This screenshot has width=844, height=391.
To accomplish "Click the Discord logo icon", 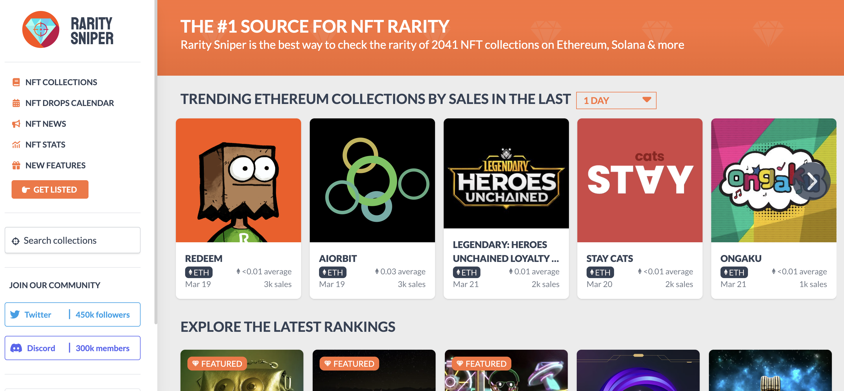I will click(16, 348).
